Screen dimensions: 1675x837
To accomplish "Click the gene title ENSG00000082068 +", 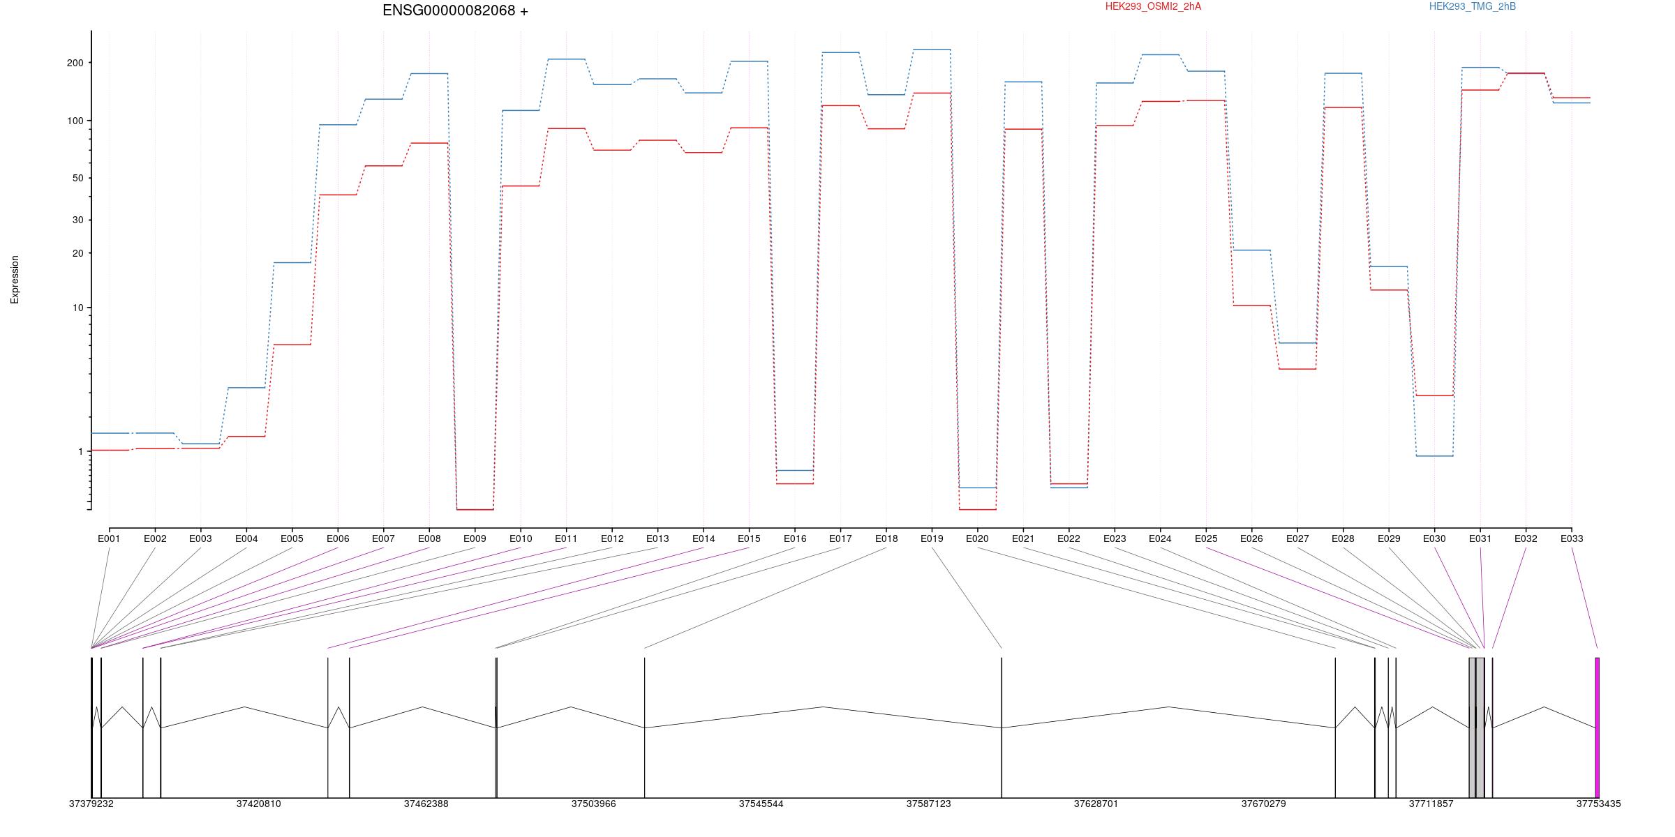I will [455, 10].
